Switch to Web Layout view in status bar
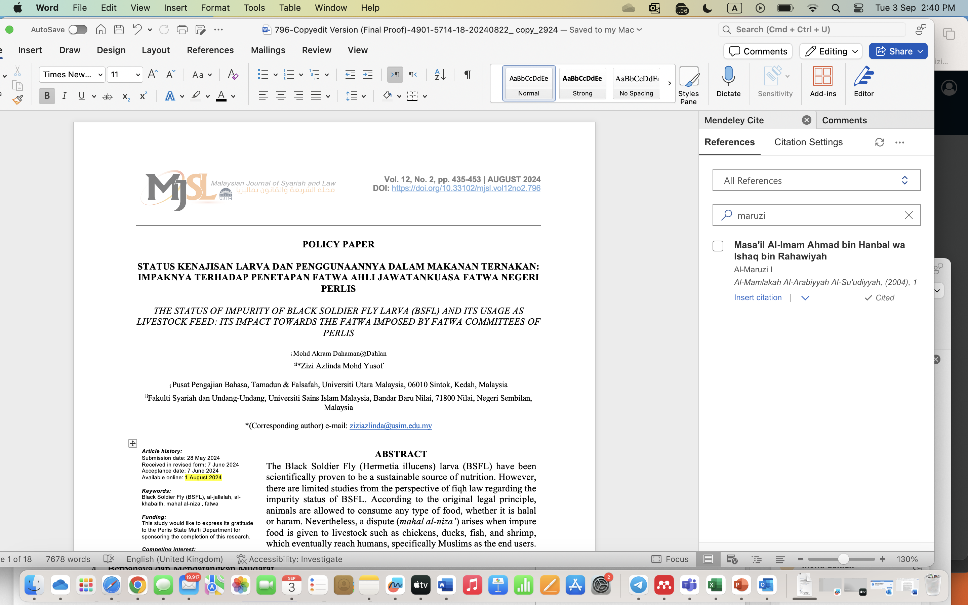 pos(732,559)
